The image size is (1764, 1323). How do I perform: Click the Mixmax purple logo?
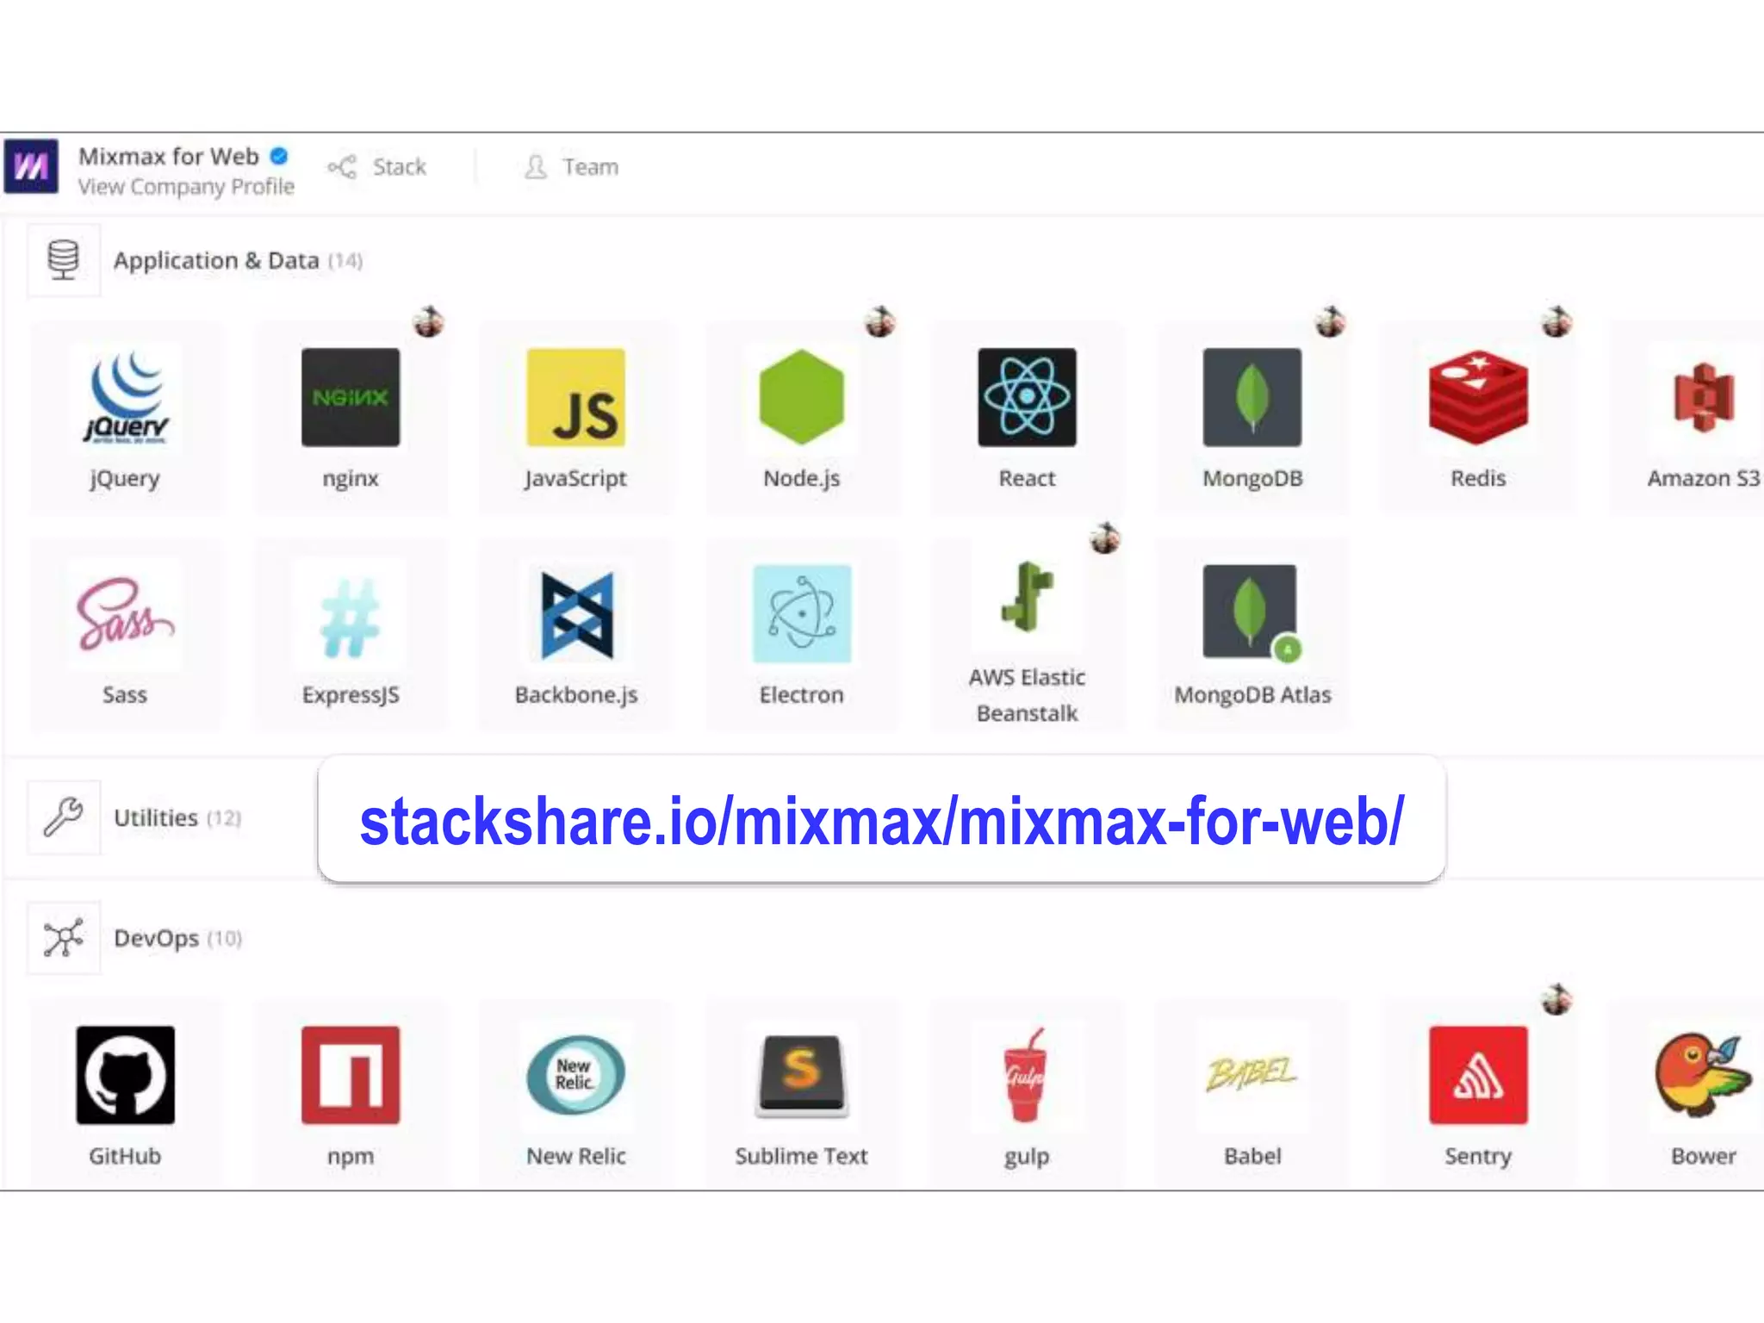point(31,166)
